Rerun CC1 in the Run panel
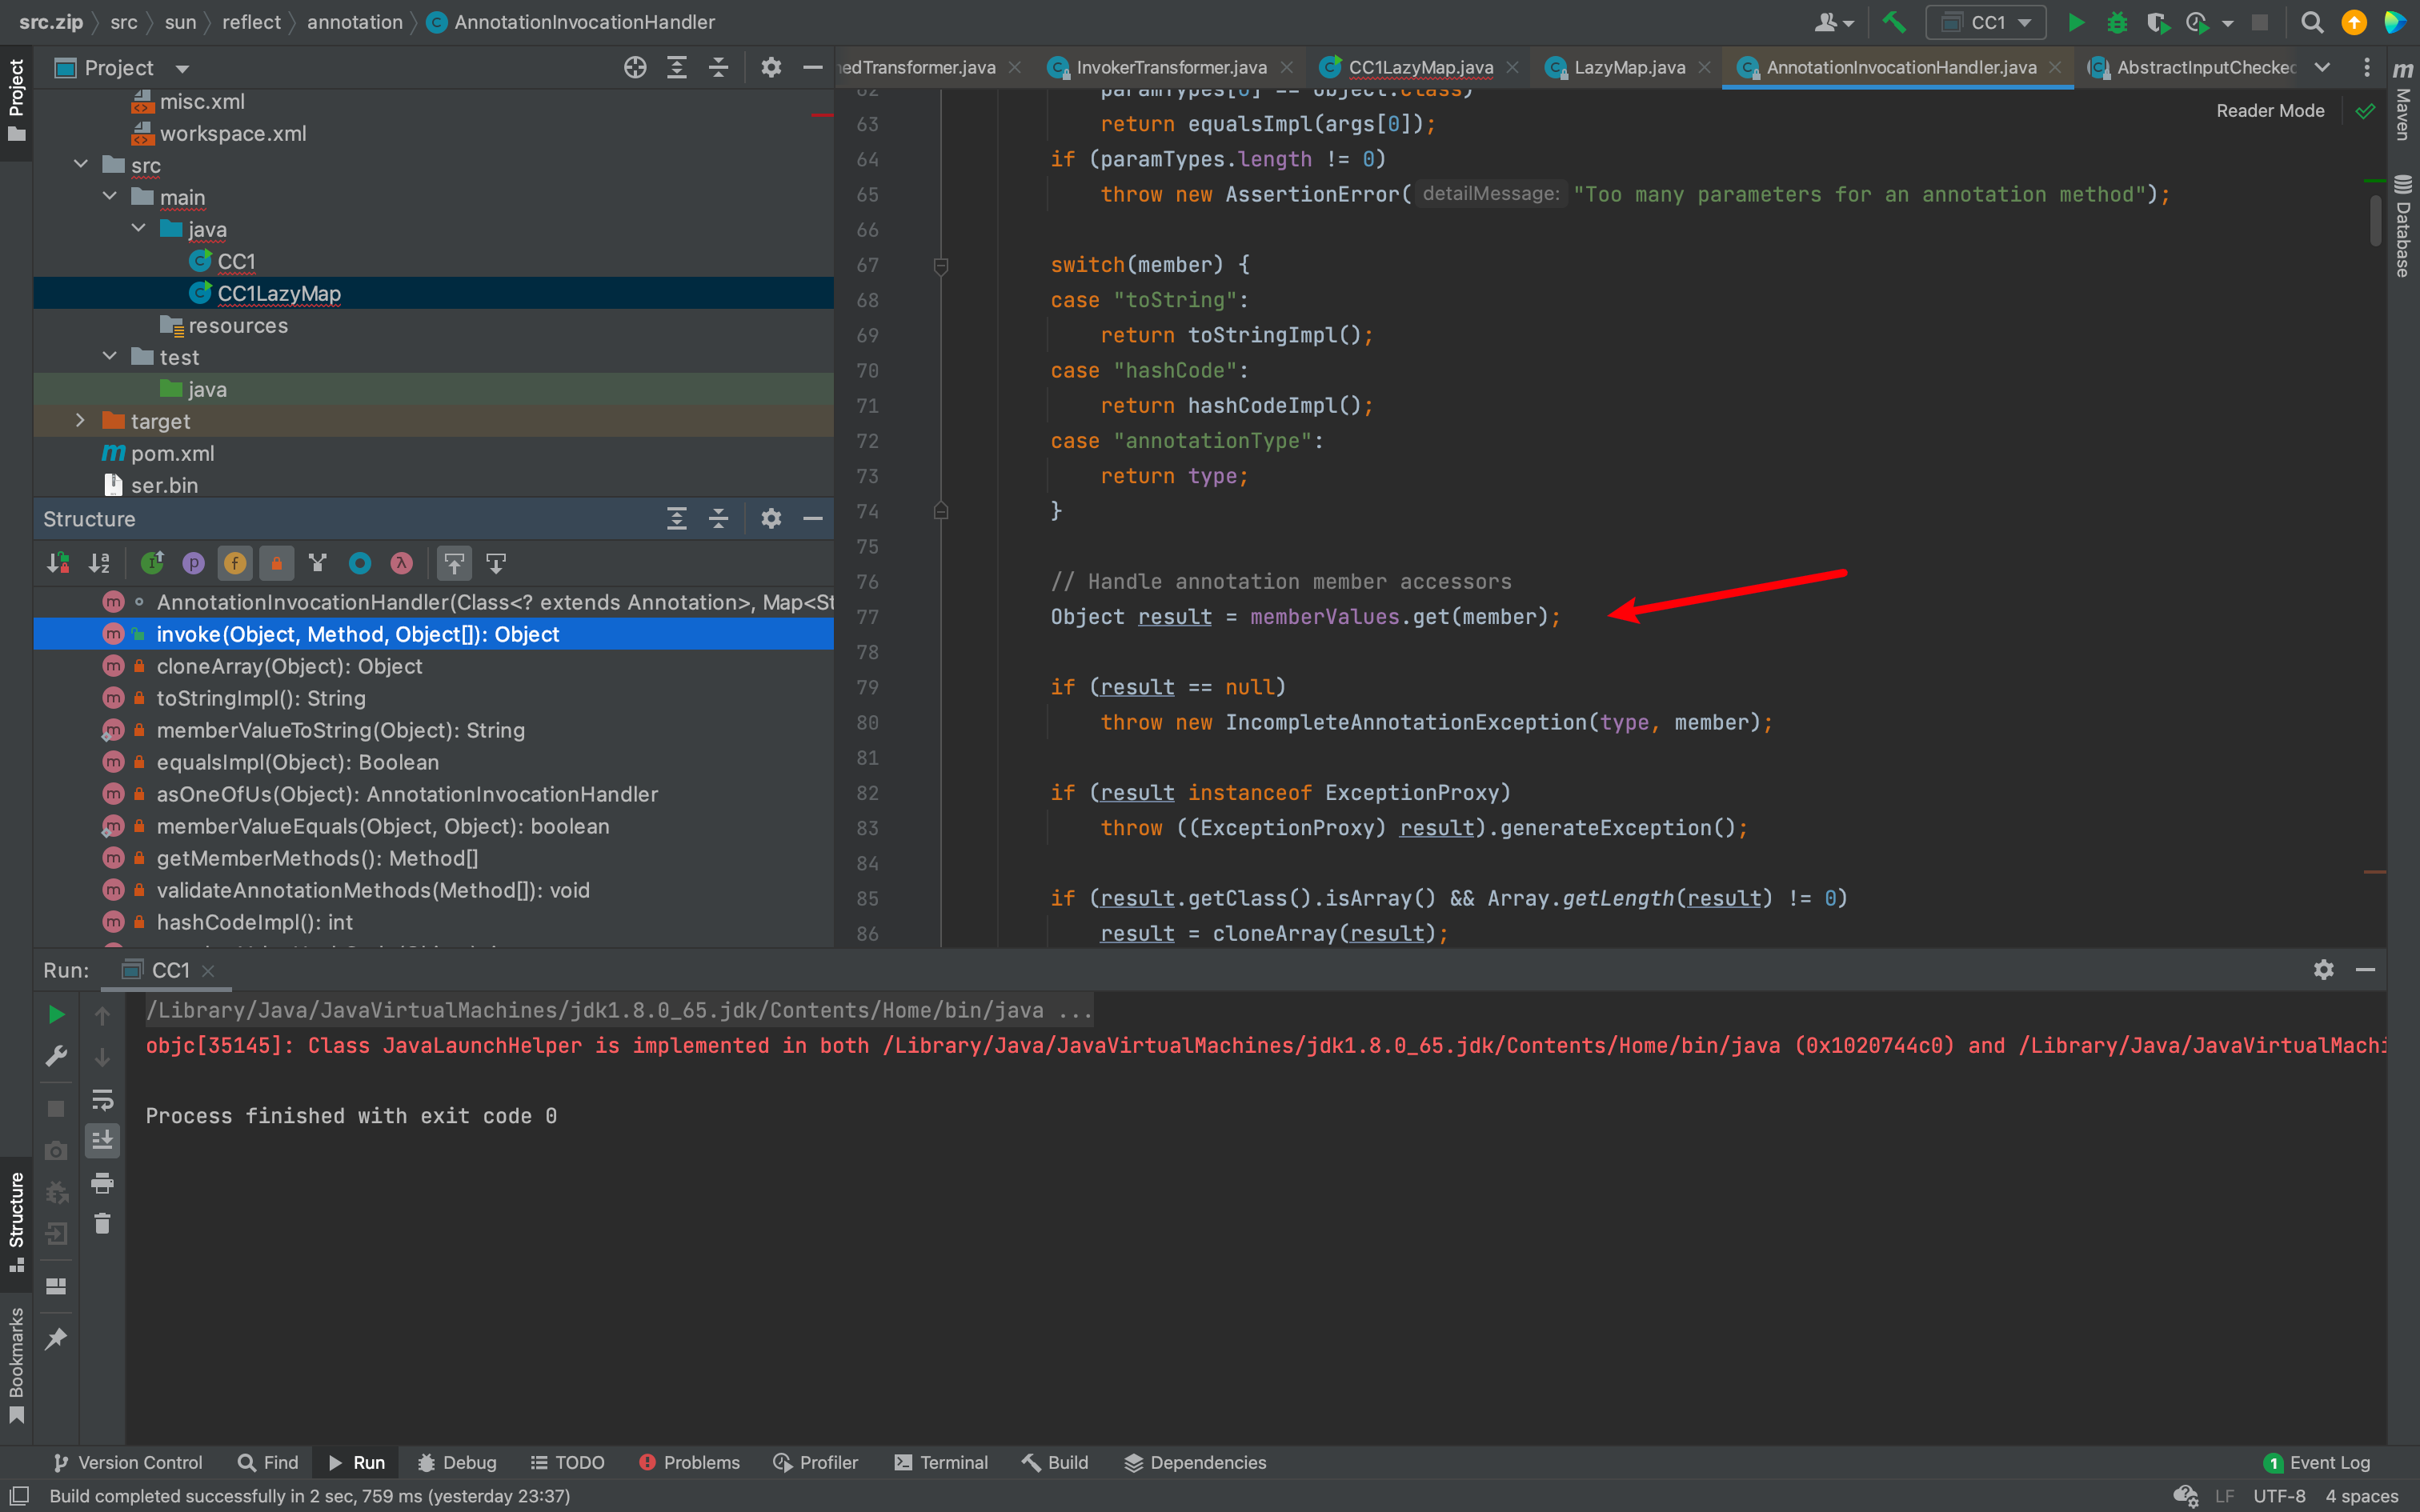This screenshot has width=2420, height=1512. point(57,1015)
